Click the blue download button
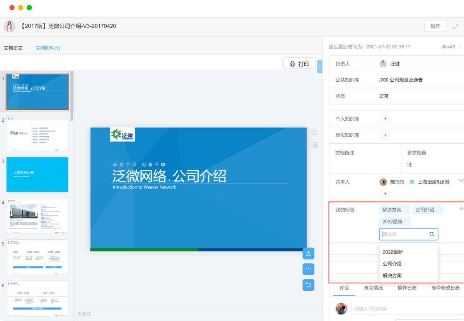 point(309,253)
